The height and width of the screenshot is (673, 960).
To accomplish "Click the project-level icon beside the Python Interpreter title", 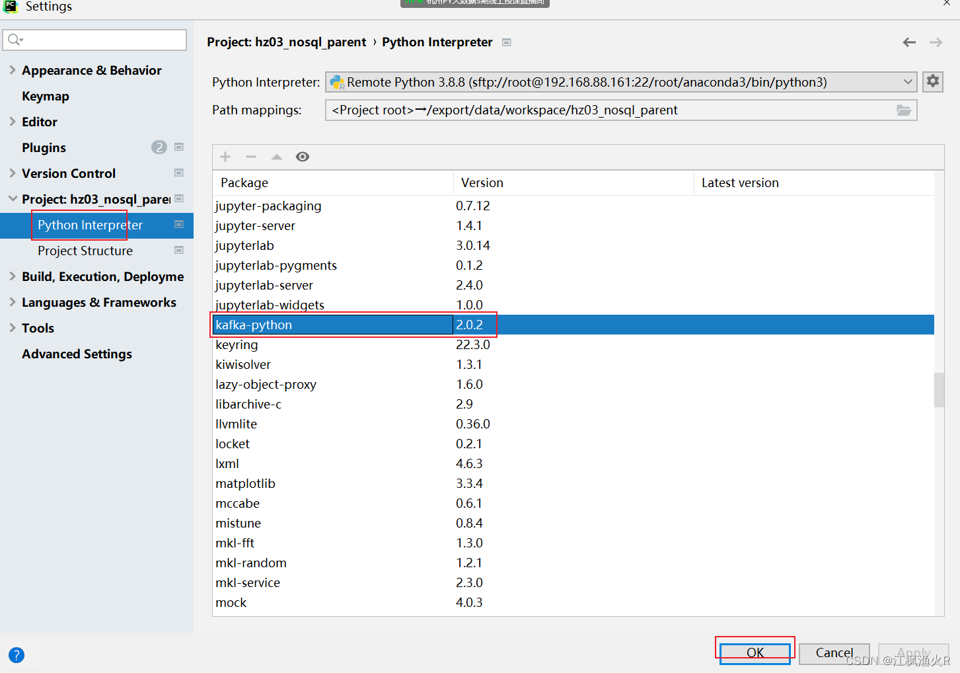I will [x=507, y=42].
